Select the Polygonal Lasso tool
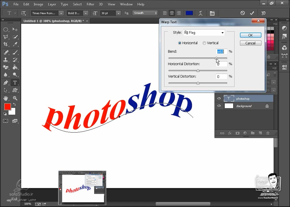 [x=6, y=37]
